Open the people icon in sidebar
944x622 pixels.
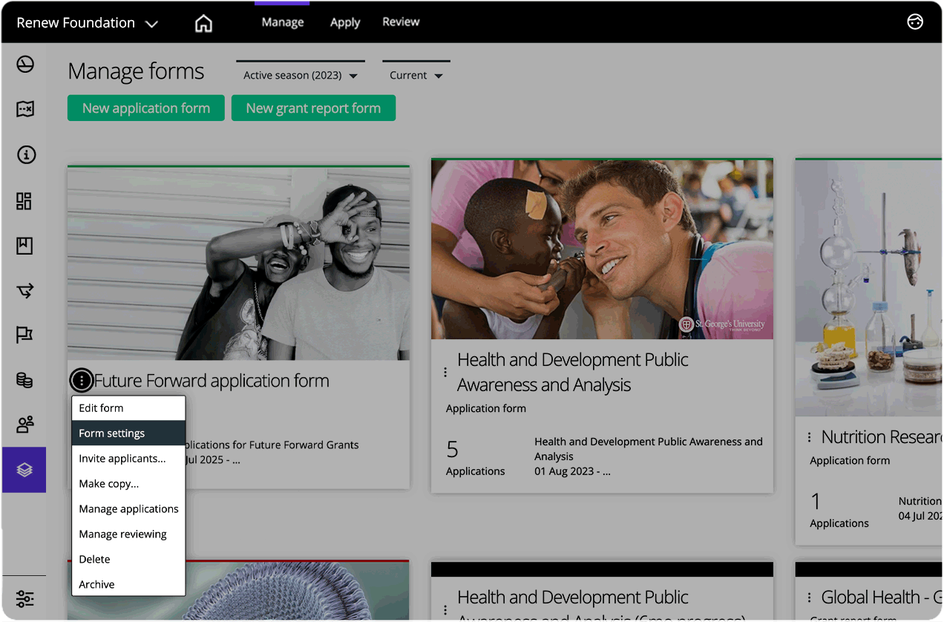24,425
